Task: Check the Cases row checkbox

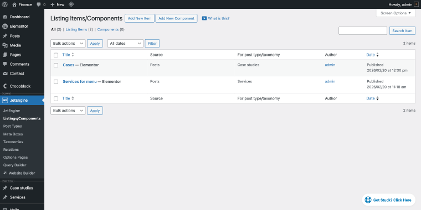Action: [56, 65]
